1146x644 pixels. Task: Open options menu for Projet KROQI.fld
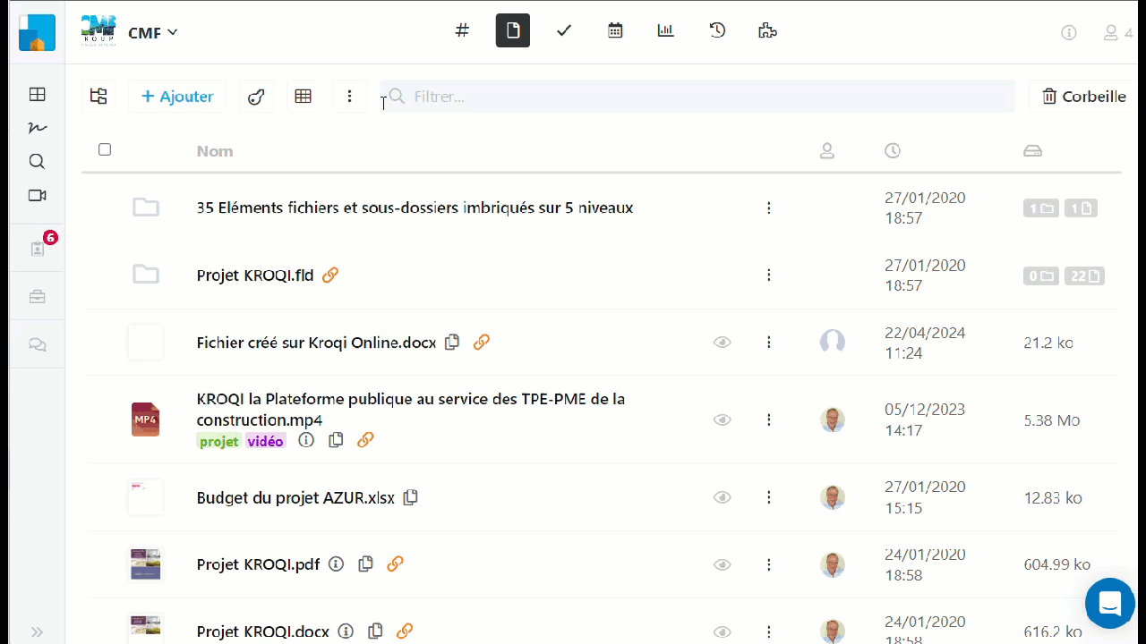pyautogui.click(x=769, y=275)
